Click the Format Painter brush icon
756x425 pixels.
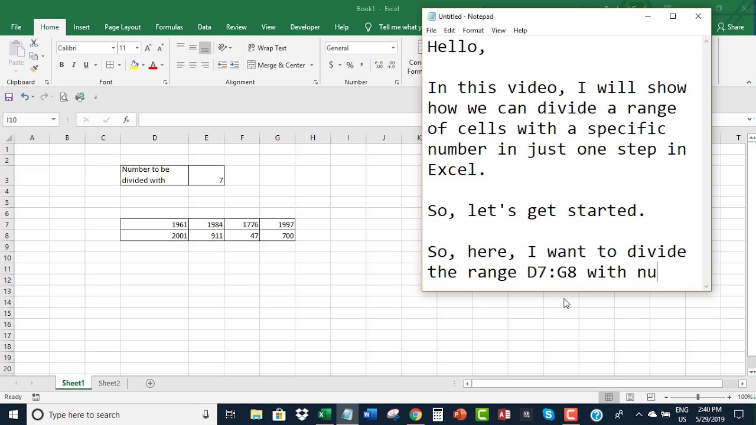[34, 68]
